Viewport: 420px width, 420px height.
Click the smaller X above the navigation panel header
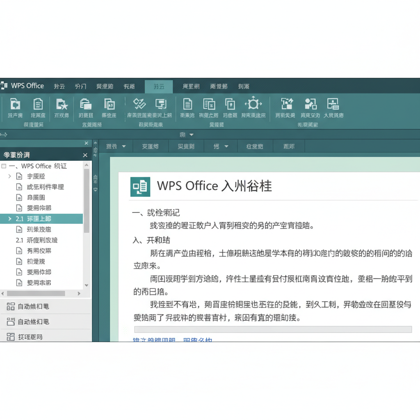[x=86, y=143]
